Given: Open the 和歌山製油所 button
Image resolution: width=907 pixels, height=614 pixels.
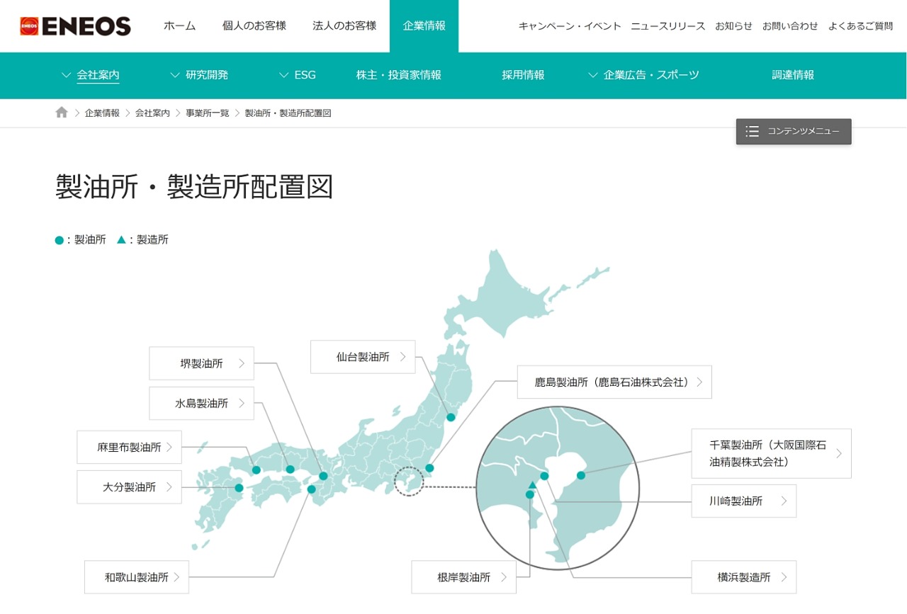Looking at the screenshot, I should tap(137, 577).
